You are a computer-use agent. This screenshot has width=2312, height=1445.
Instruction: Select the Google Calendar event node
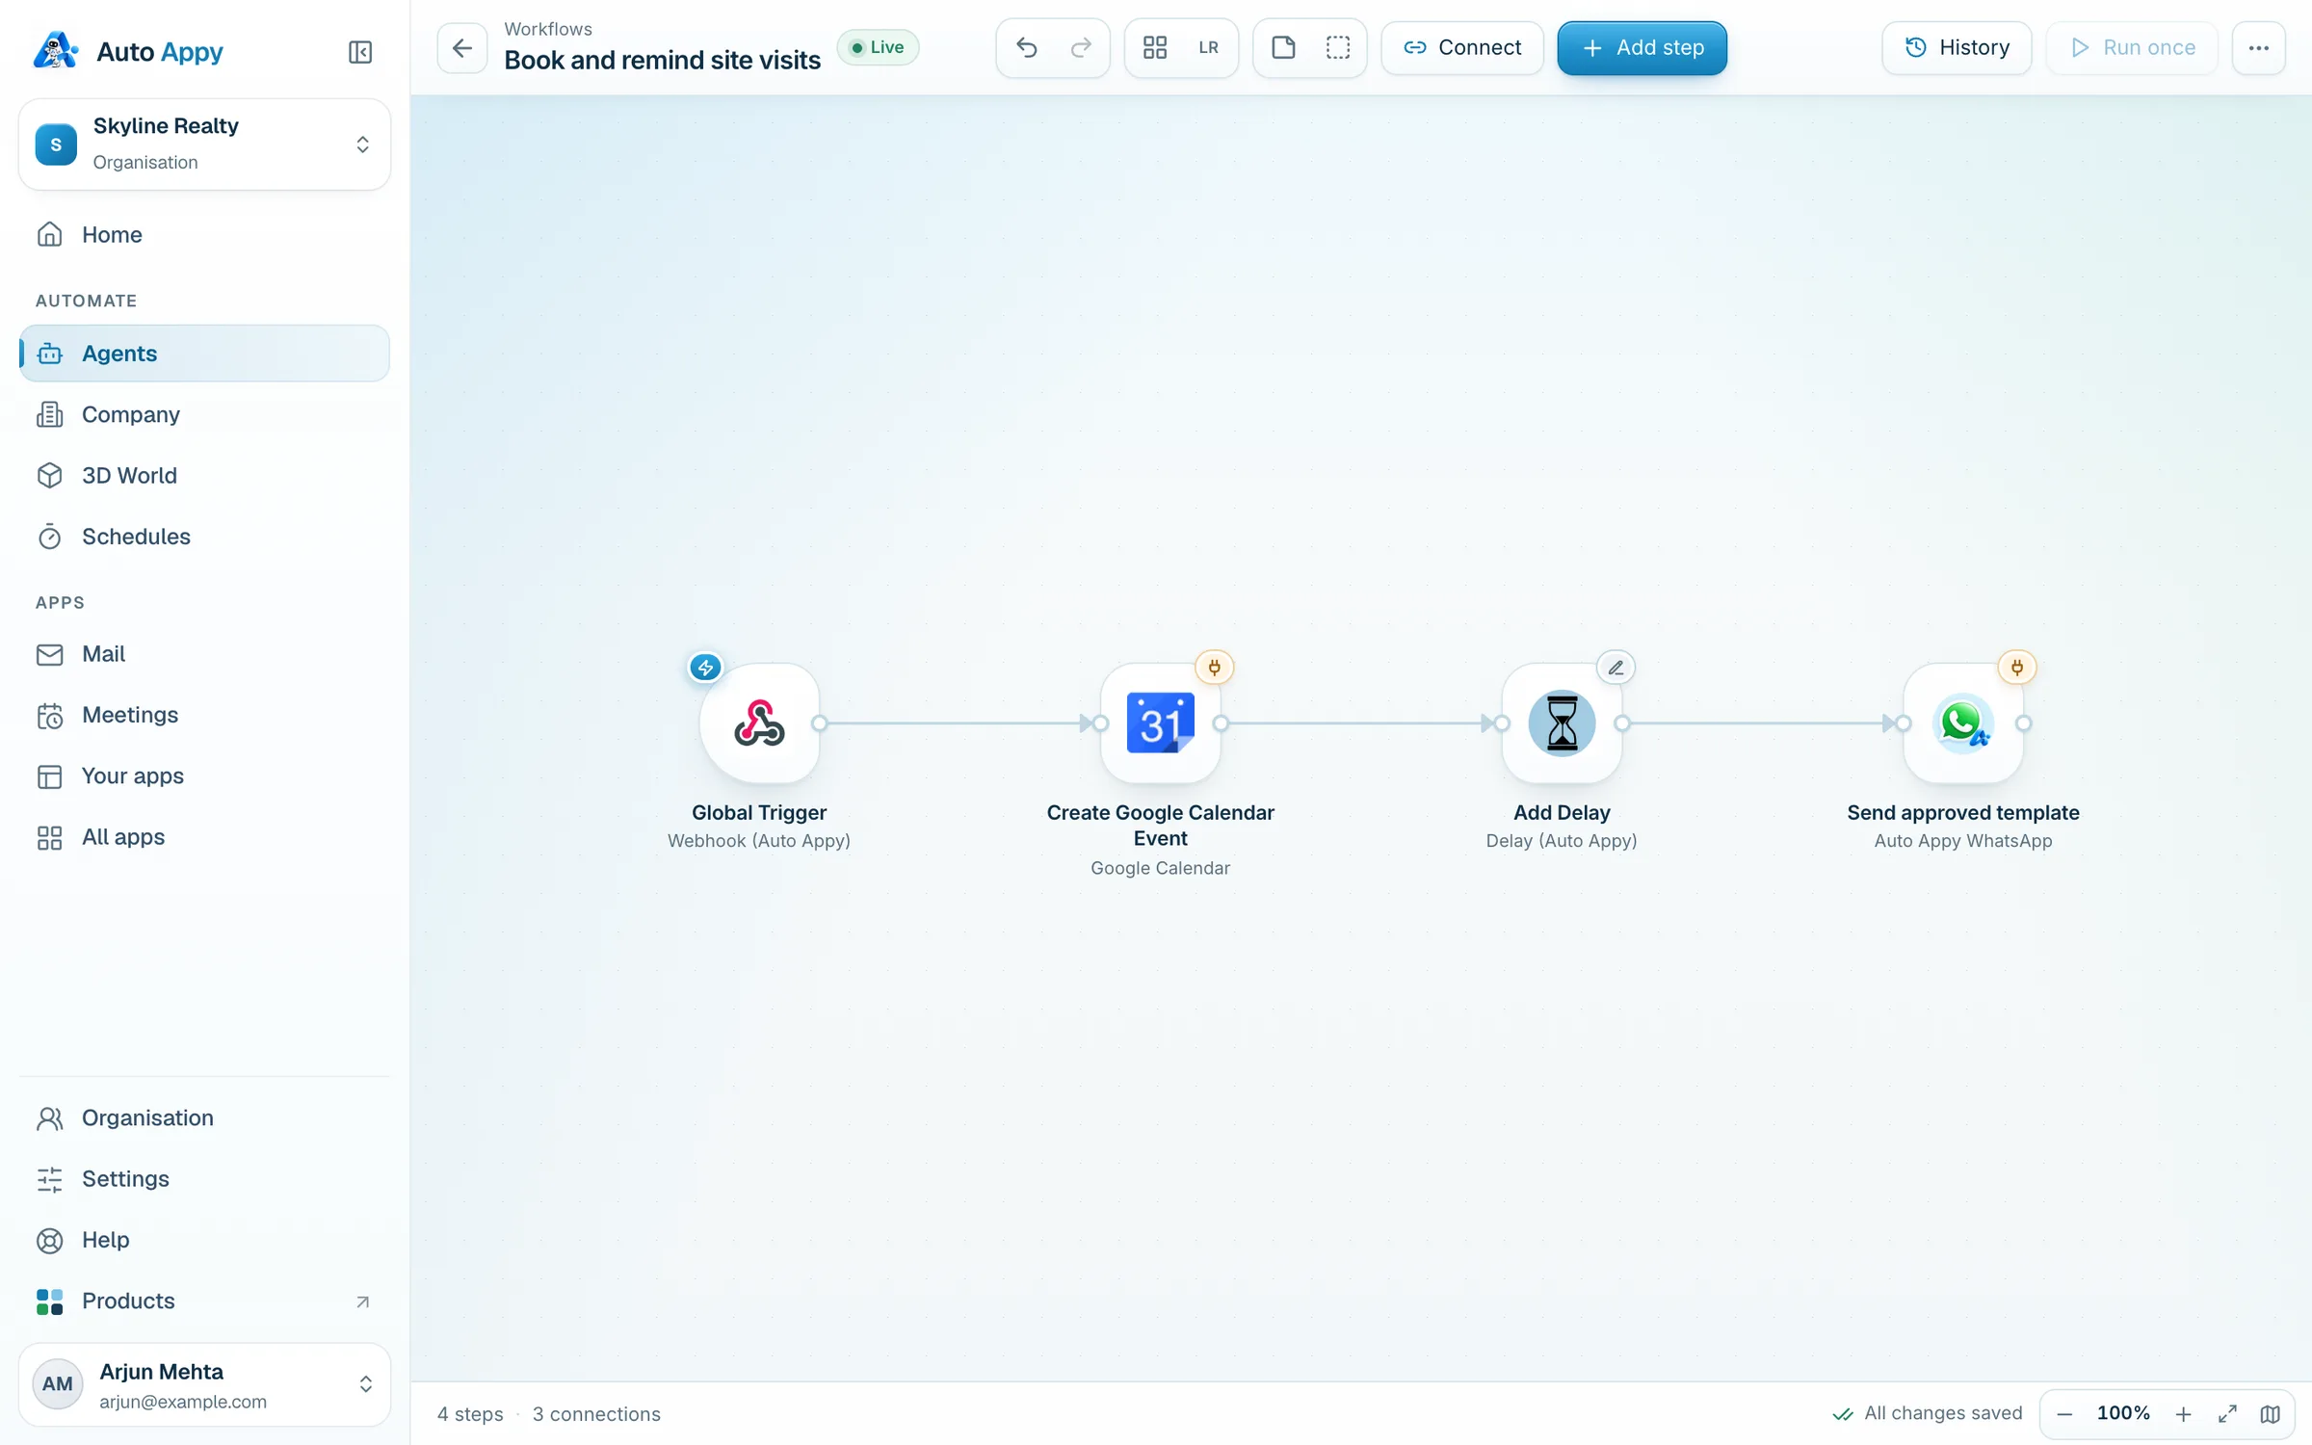[1160, 723]
